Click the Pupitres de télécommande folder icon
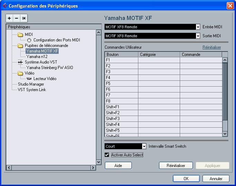This screenshot has width=236, height=186. (x=20, y=46)
